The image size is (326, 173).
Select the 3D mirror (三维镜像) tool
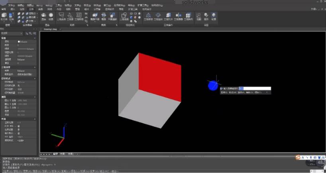pos(179,16)
